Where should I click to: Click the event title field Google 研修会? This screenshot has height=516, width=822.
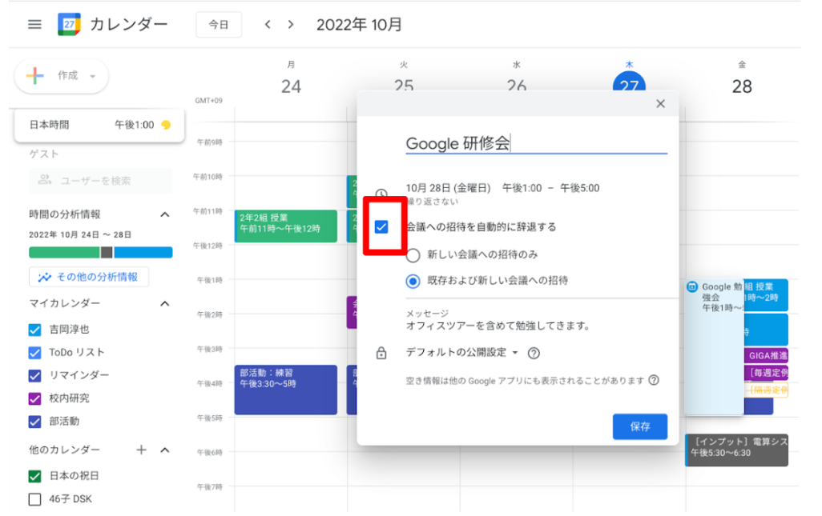pos(536,143)
